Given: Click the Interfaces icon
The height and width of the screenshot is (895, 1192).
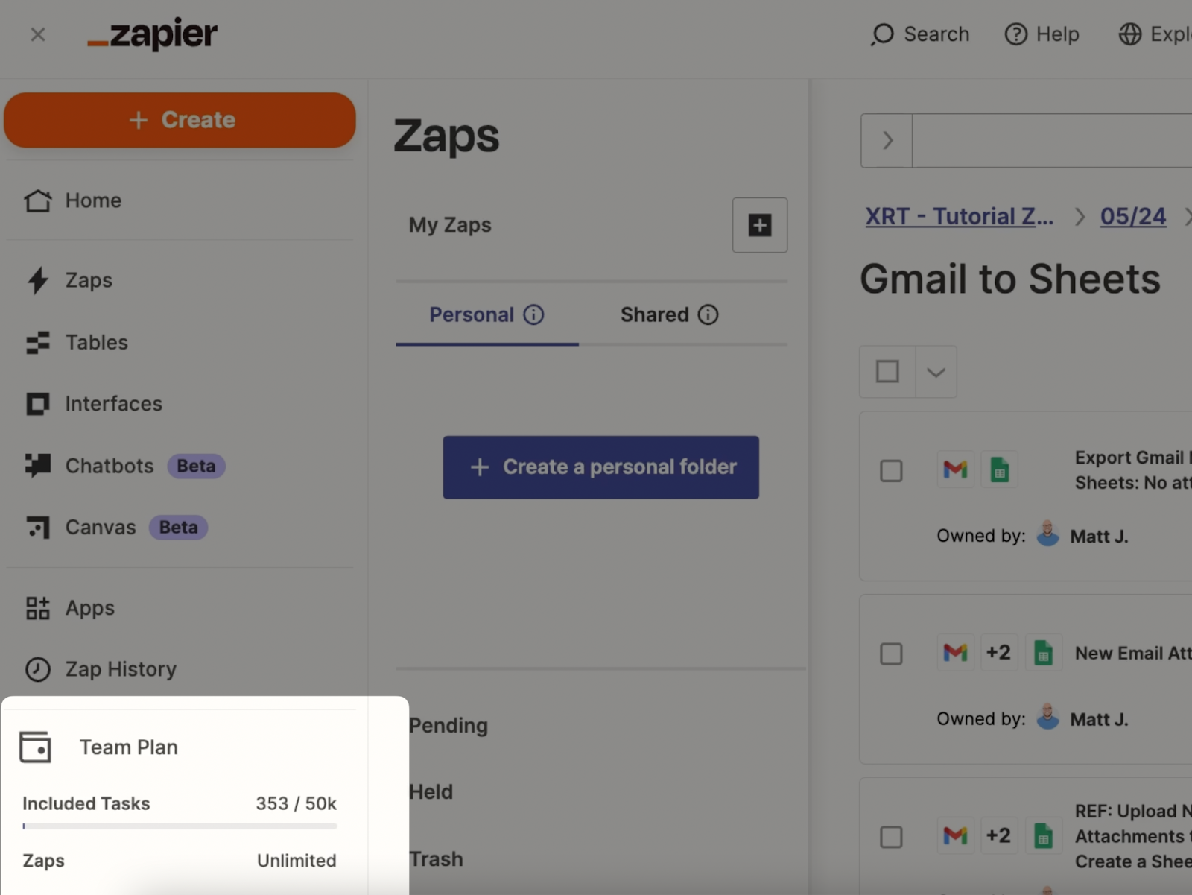Looking at the screenshot, I should [38, 404].
